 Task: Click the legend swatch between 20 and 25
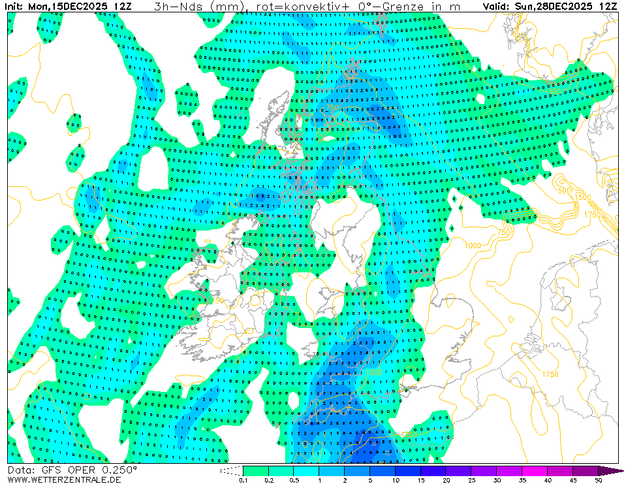pos(459,470)
